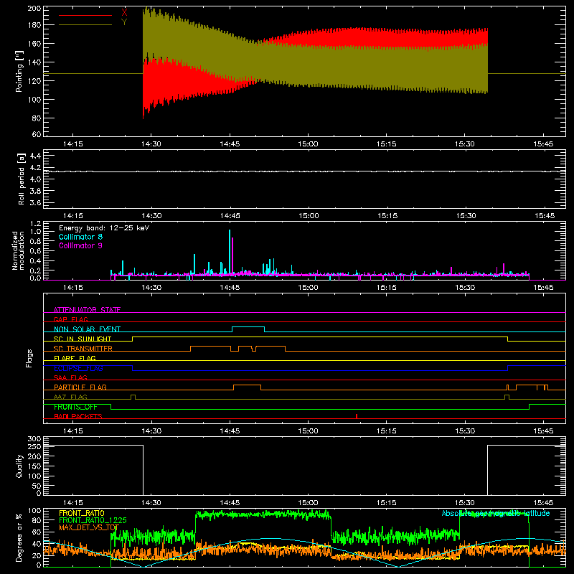The image size is (574, 574).
Task: Click the '4.4' tick on Roll period axis
Action: tap(35, 156)
